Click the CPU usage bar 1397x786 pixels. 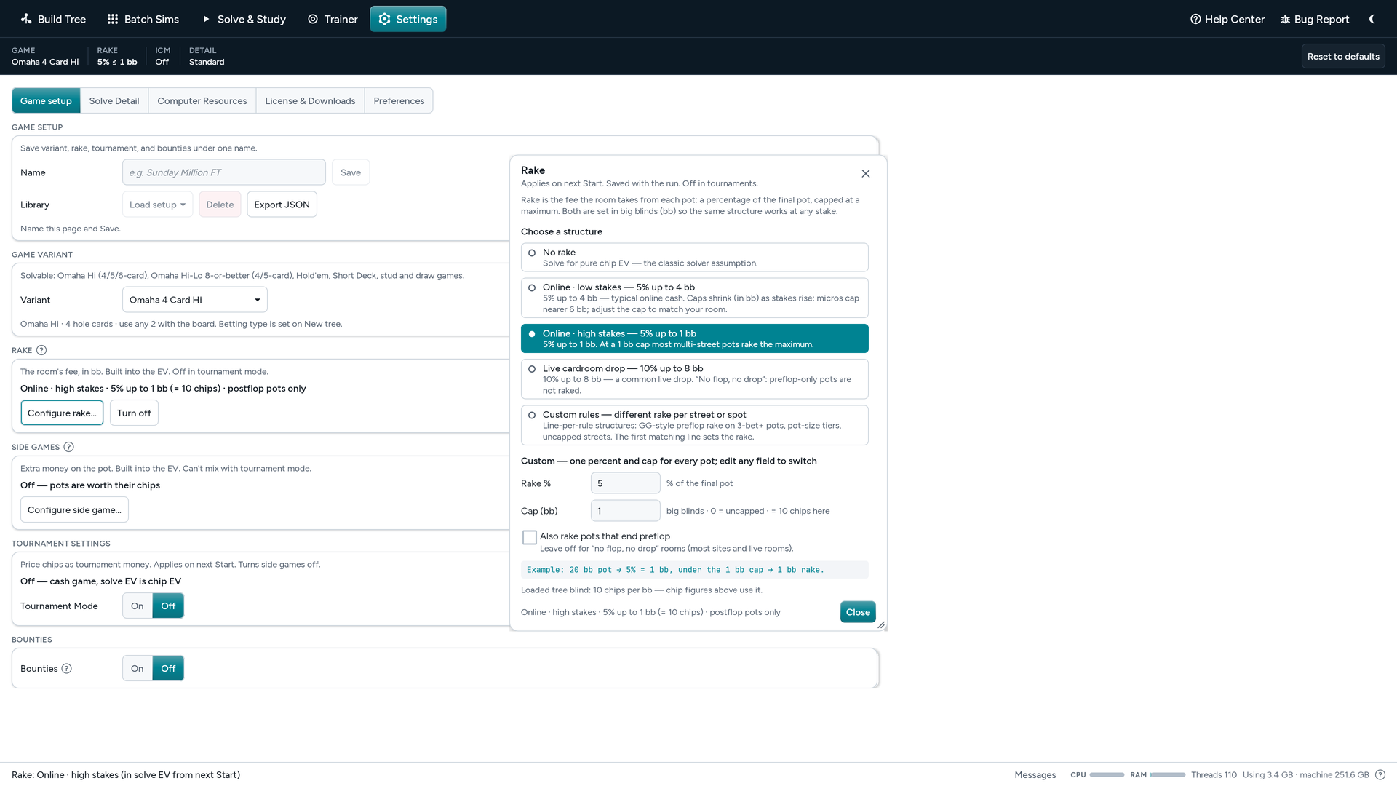coord(1107,775)
